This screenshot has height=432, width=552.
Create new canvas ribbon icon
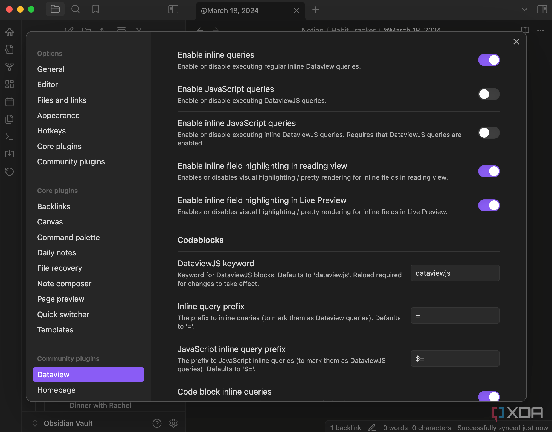click(10, 84)
